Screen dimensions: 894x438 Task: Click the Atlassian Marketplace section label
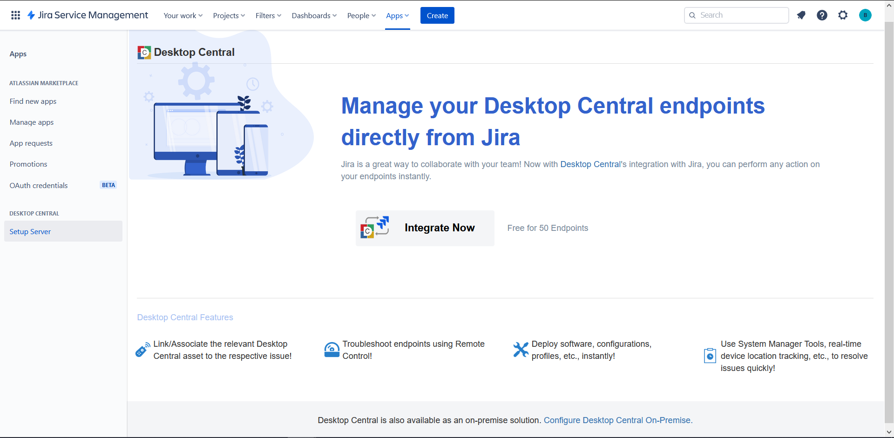(44, 83)
